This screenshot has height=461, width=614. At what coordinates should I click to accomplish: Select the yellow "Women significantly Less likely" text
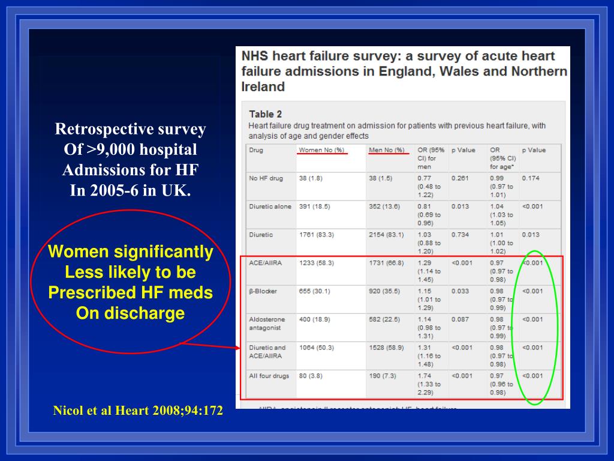click(130, 282)
